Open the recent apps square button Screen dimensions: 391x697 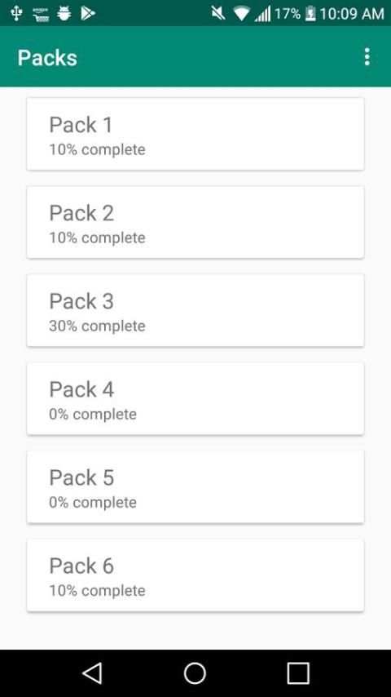tap(298, 673)
